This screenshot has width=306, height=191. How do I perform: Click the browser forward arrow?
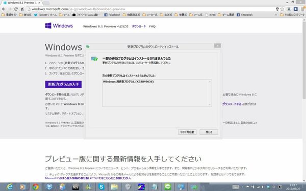point(10,9)
